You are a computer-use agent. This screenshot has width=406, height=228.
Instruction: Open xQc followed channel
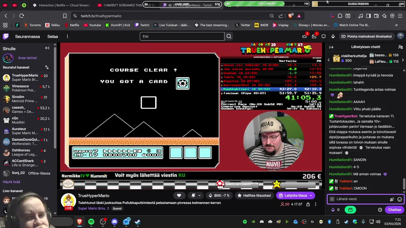click(x=27, y=120)
